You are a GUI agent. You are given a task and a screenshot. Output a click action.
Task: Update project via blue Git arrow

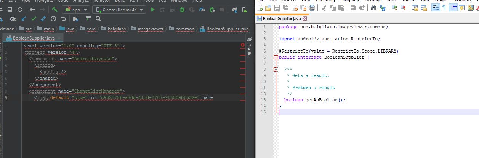click(x=24, y=19)
